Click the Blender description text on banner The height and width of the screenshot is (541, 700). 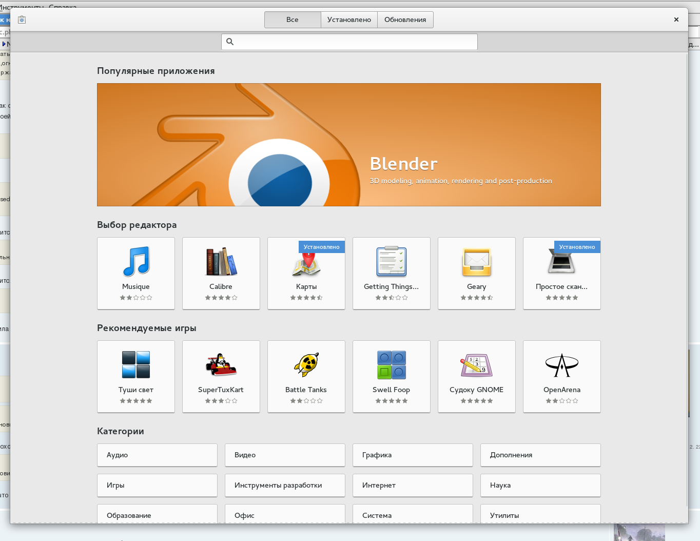461,181
